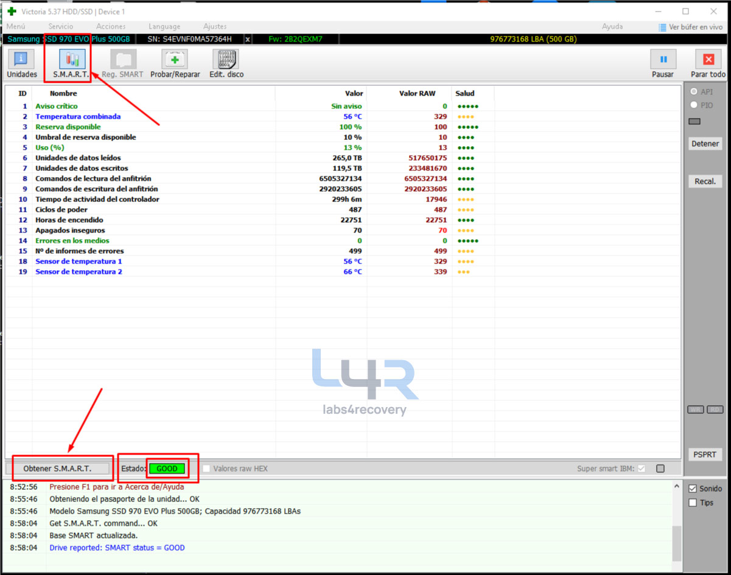The width and height of the screenshot is (731, 575).
Task: Select the Errores en los medios row
Action: point(343,241)
